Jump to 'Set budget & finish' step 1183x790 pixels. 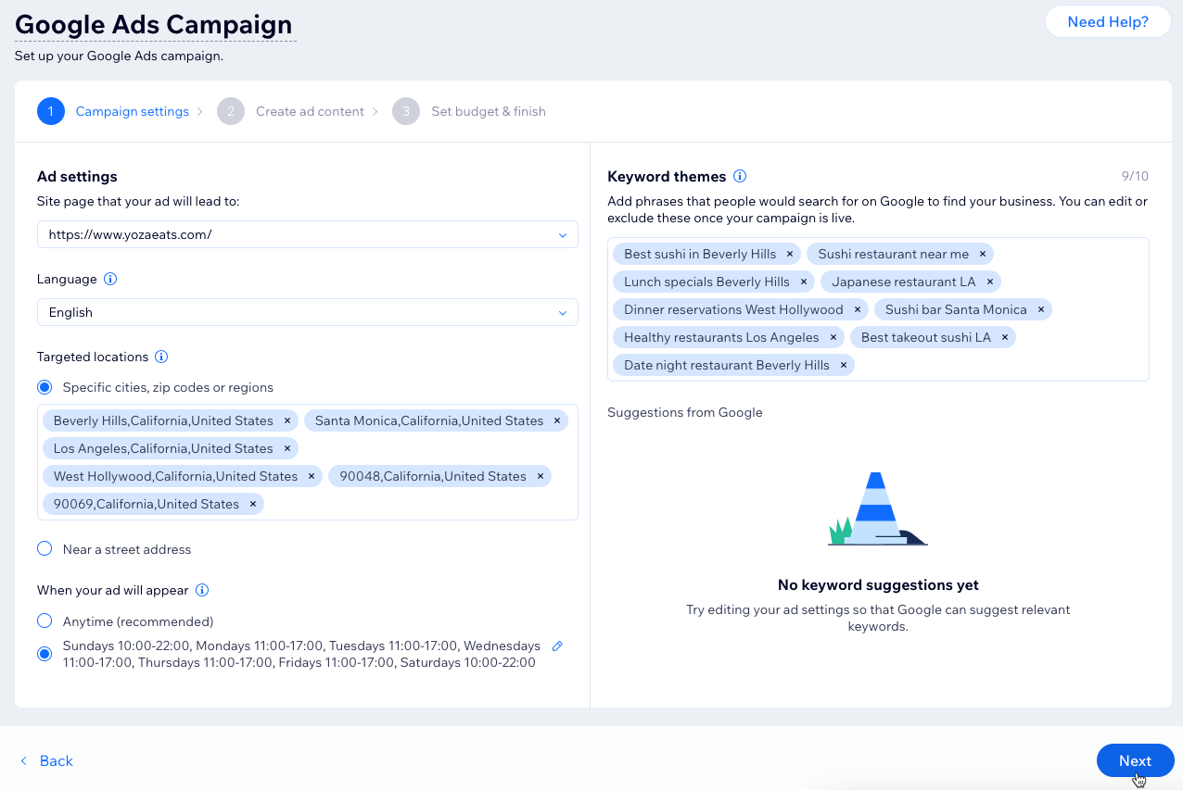coord(488,111)
